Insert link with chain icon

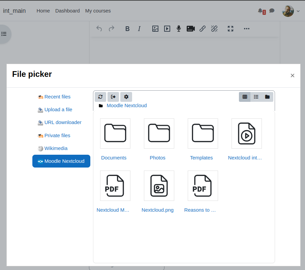[x=203, y=29]
